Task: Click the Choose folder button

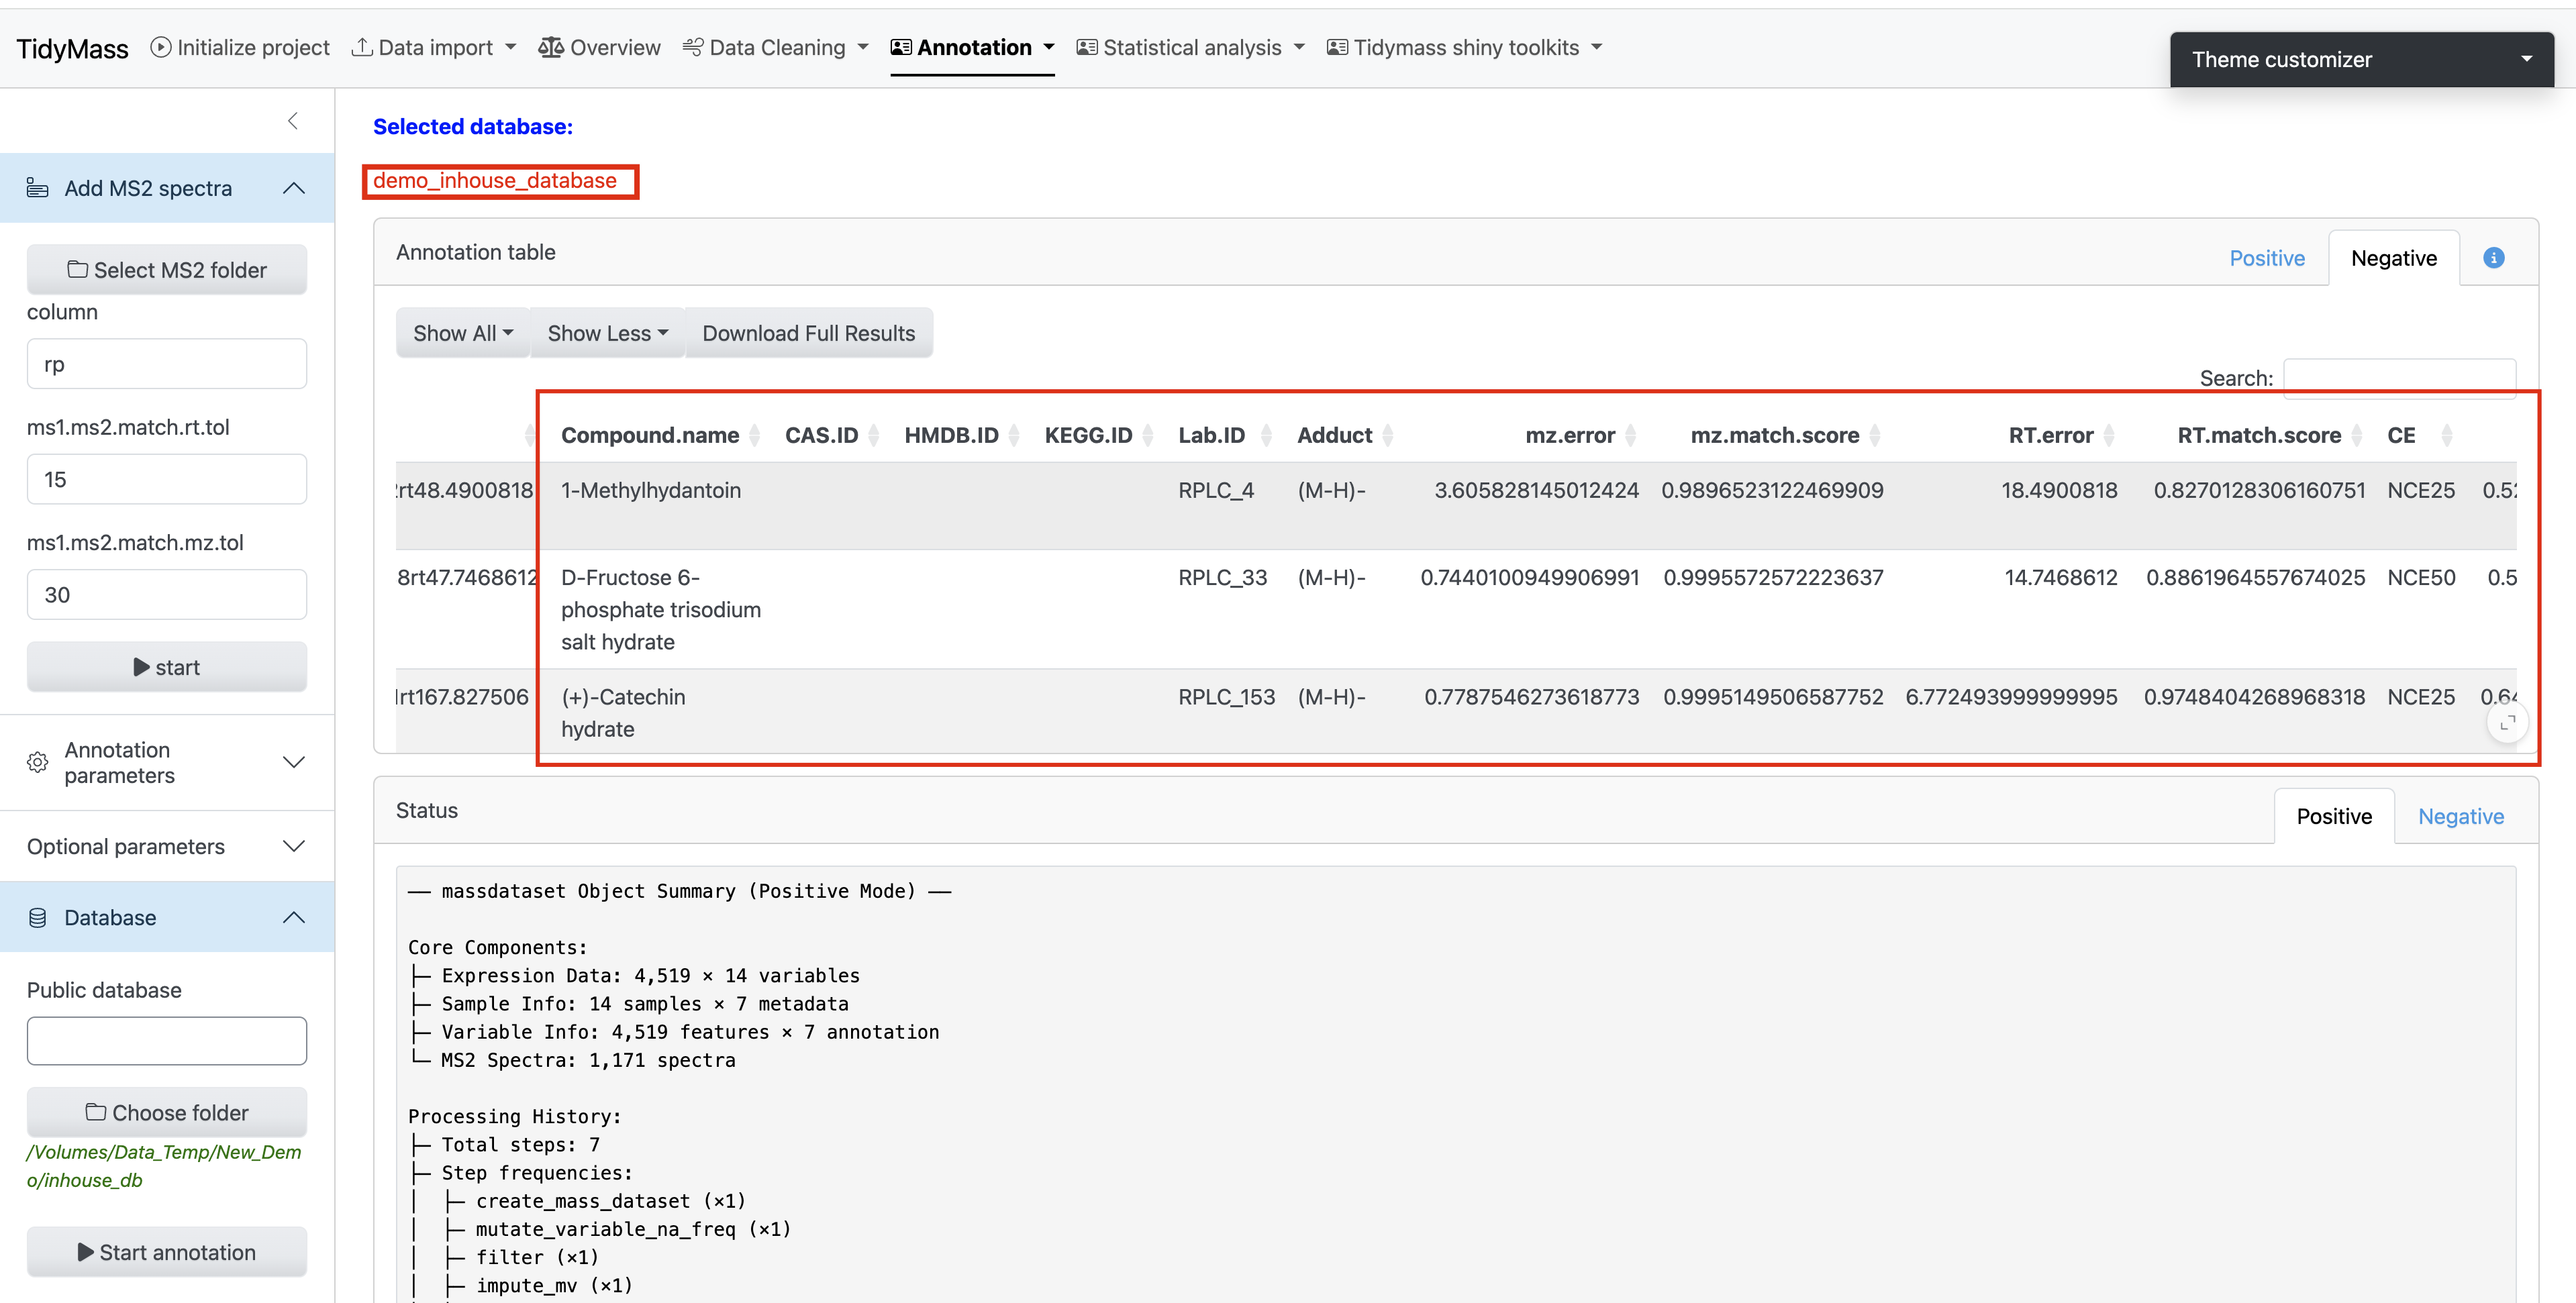Action: click(167, 1112)
